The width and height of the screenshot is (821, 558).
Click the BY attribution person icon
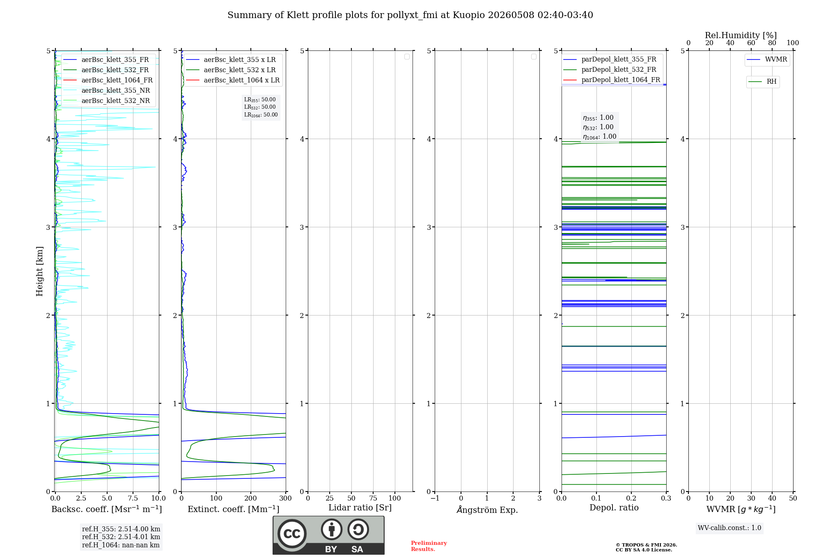(x=332, y=529)
